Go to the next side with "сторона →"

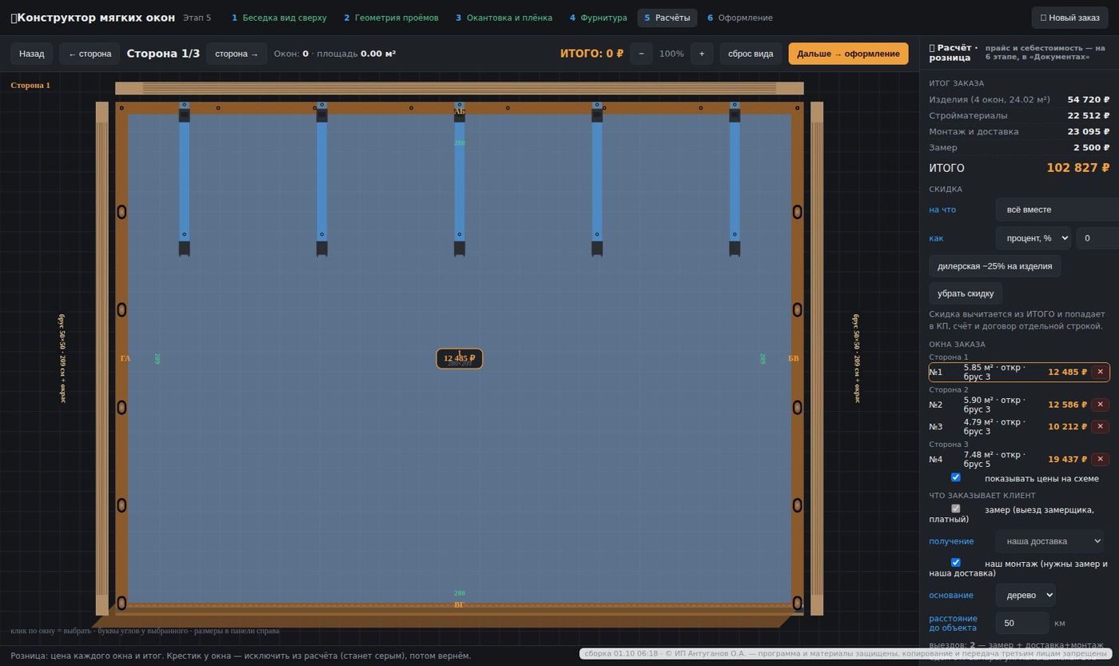(237, 54)
